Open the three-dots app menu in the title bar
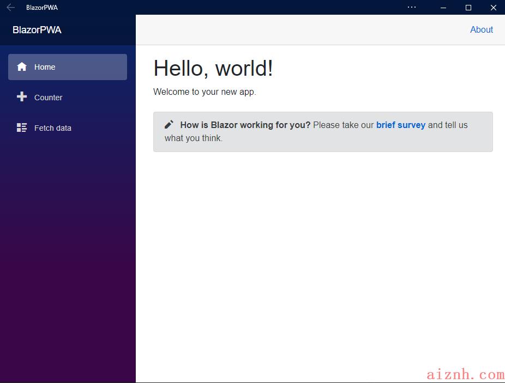505x383 pixels. [x=412, y=7]
